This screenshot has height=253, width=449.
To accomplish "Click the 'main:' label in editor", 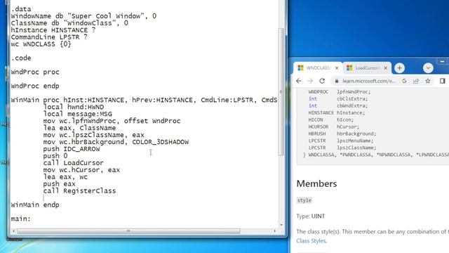I will pyautogui.click(x=20, y=219).
